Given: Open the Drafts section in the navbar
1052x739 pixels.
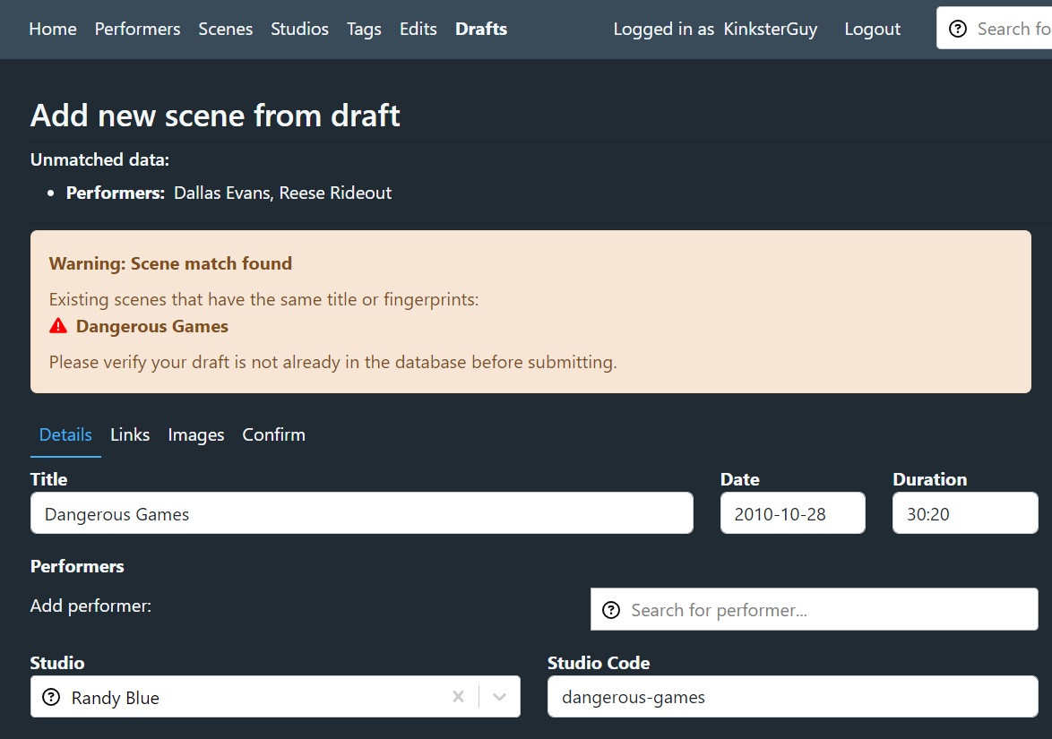Looking at the screenshot, I should pyautogui.click(x=480, y=29).
